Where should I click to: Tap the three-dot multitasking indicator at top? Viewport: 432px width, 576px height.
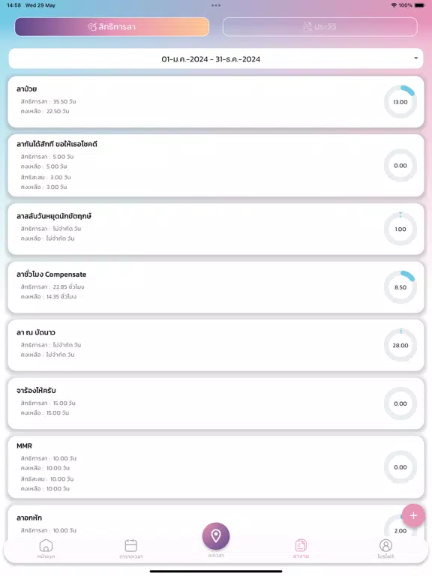tap(216, 5)
